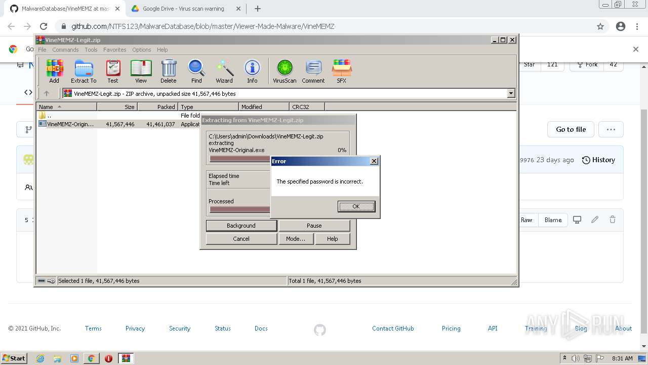Open Internet Explorer from taskbar
Viewport: 648px width, 365px height.
point(40,358)
